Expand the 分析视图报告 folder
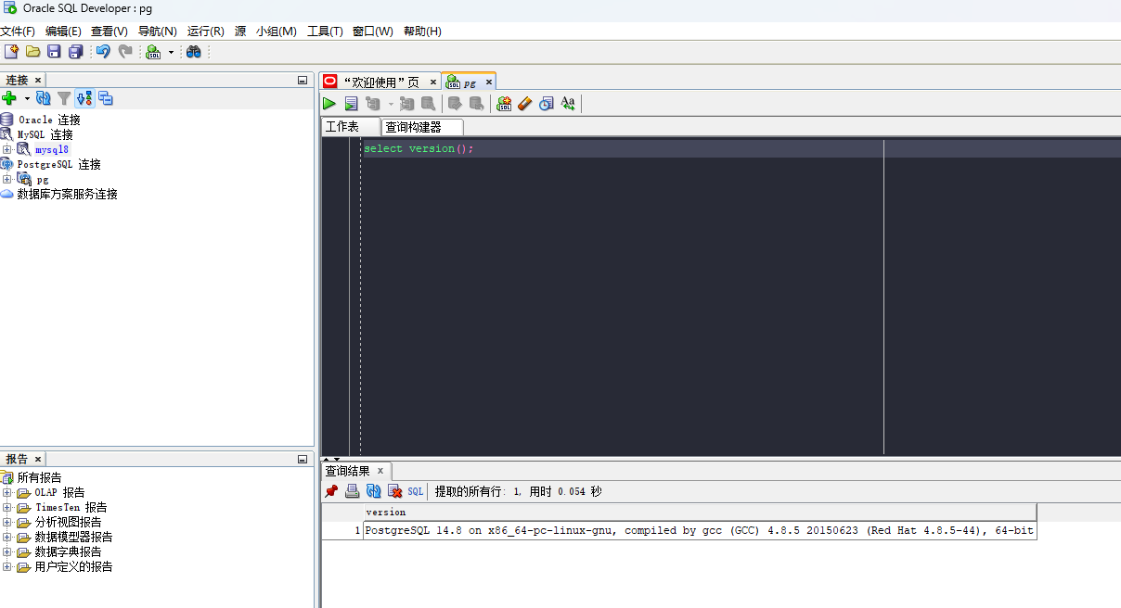 (7, 522)
